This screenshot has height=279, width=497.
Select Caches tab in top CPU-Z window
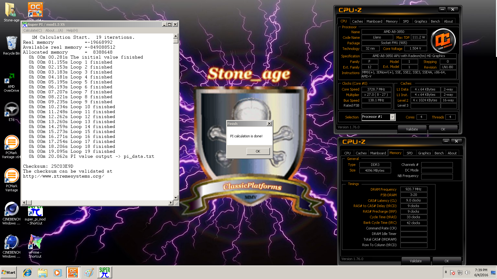(357, 21)
